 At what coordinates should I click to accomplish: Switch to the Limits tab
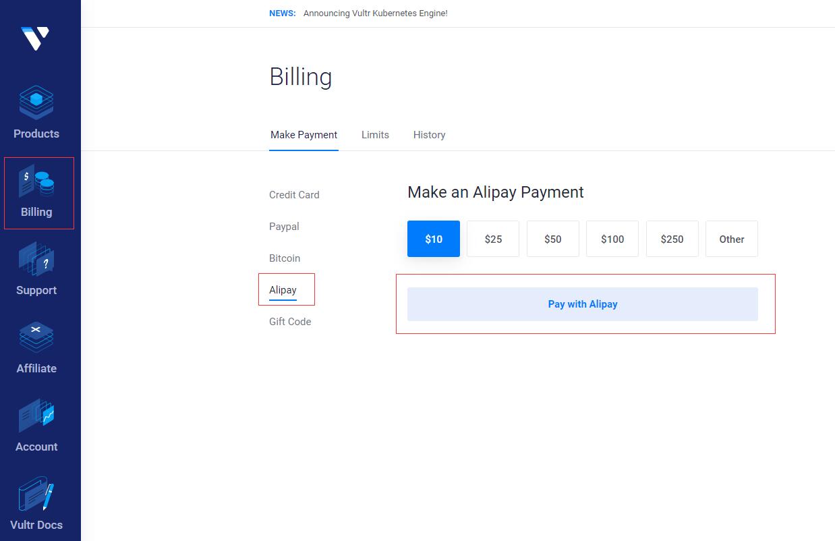[x=375, y=135]
